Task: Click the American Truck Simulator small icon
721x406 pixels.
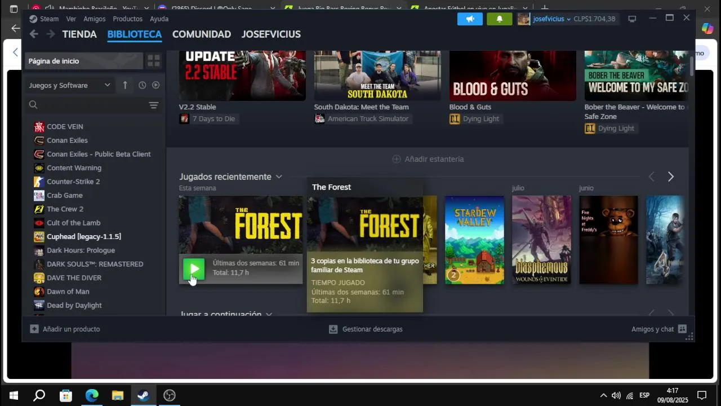Action: 319,119
